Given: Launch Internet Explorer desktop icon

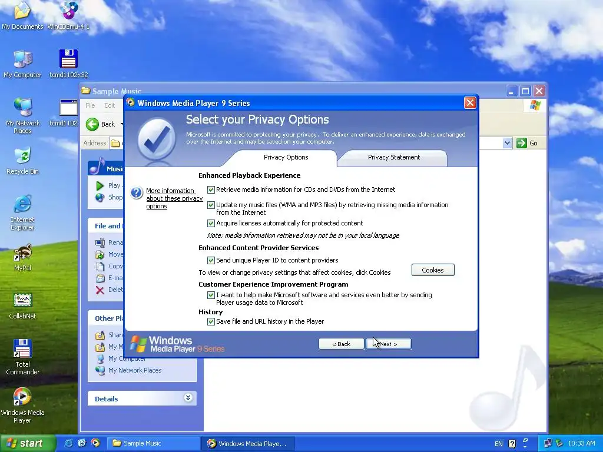Looking at the screenshot, I should coord(22,212).
